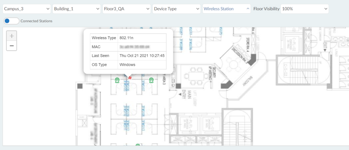Zoom out of the floor map

tap(12, 46)
